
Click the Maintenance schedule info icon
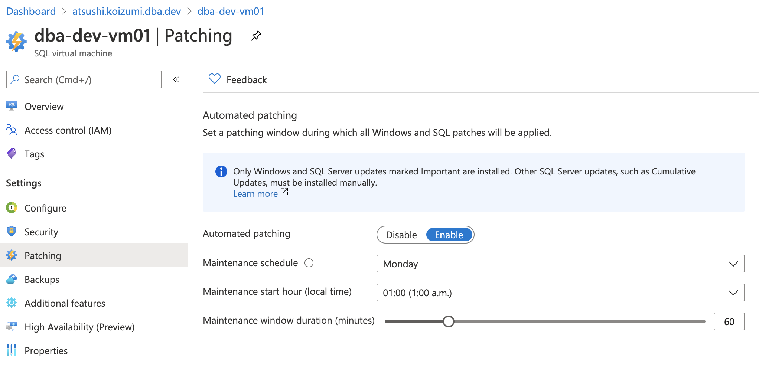(309, 263)
